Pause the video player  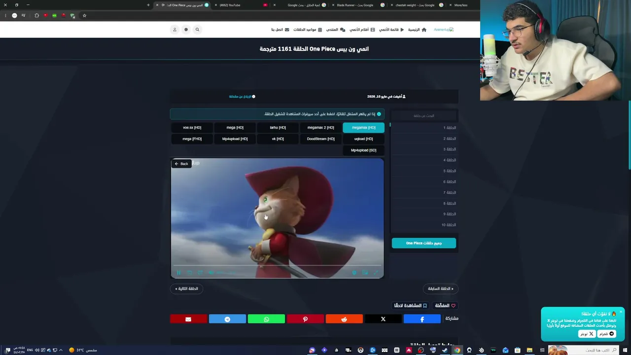[178, 272]
